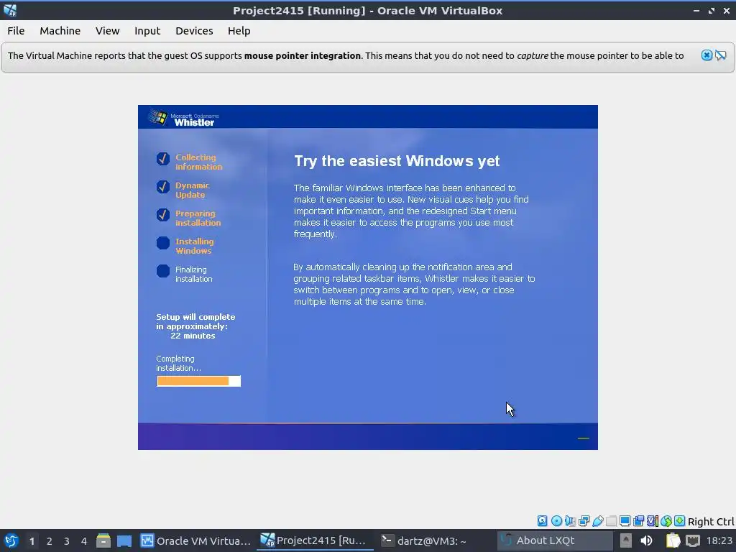Maximize the Project2415 VirtualBox window

pos(712,10)
